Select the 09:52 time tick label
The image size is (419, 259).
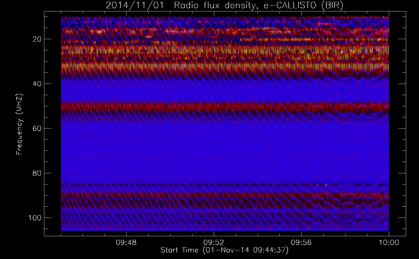pos(214,243)
